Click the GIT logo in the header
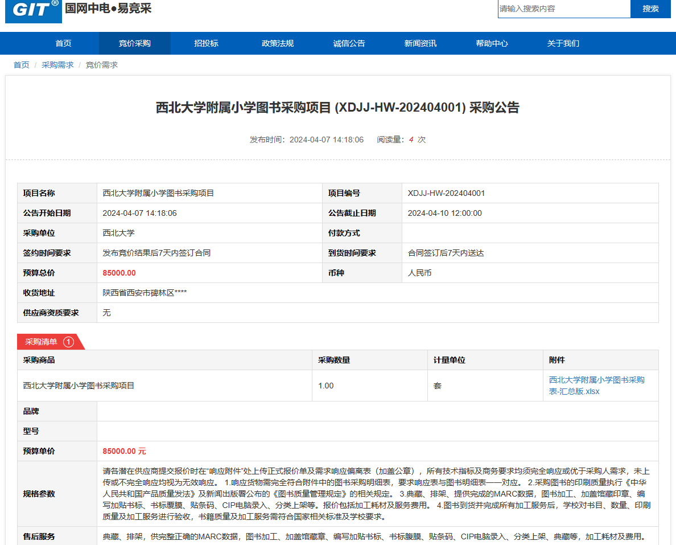 tap(34, 11)
